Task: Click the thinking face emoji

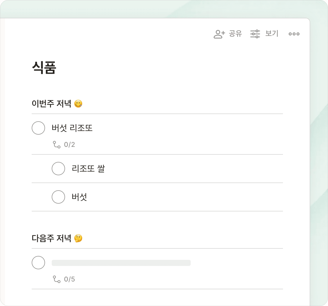Action: pos(78,238)
